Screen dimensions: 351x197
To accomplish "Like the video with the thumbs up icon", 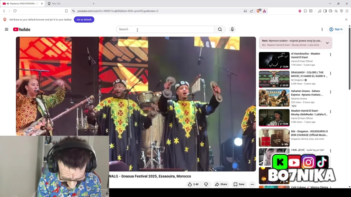I will tap(193, 184).
